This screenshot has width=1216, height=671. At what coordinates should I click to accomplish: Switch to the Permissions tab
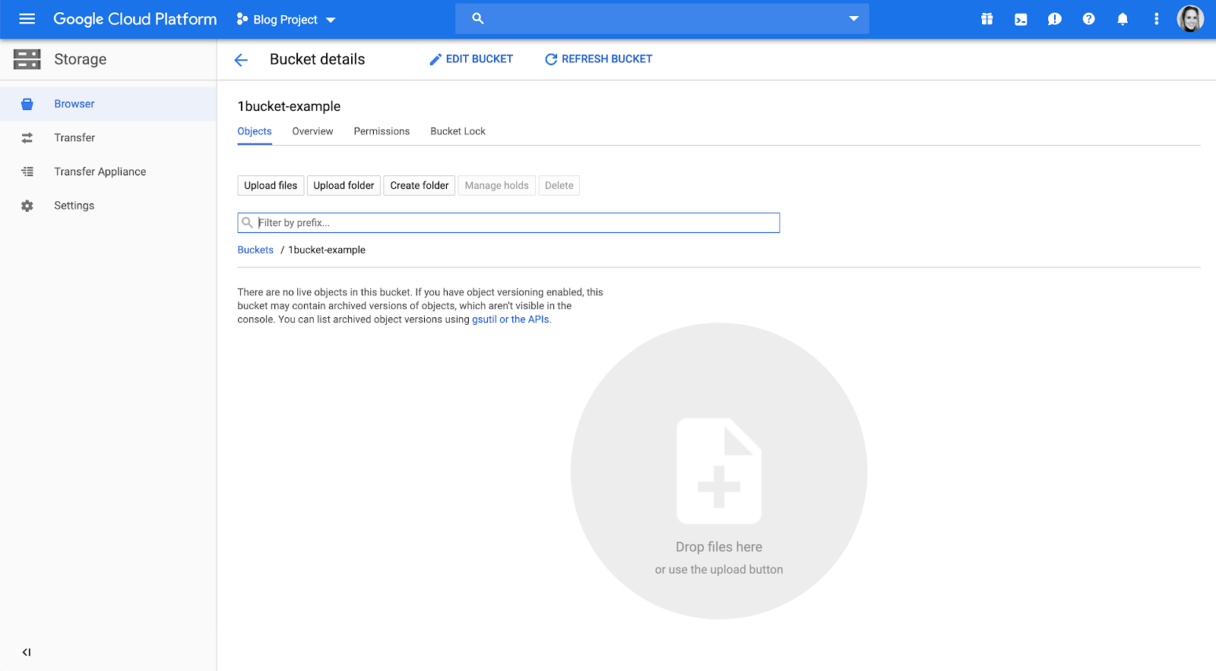(382, 131)
